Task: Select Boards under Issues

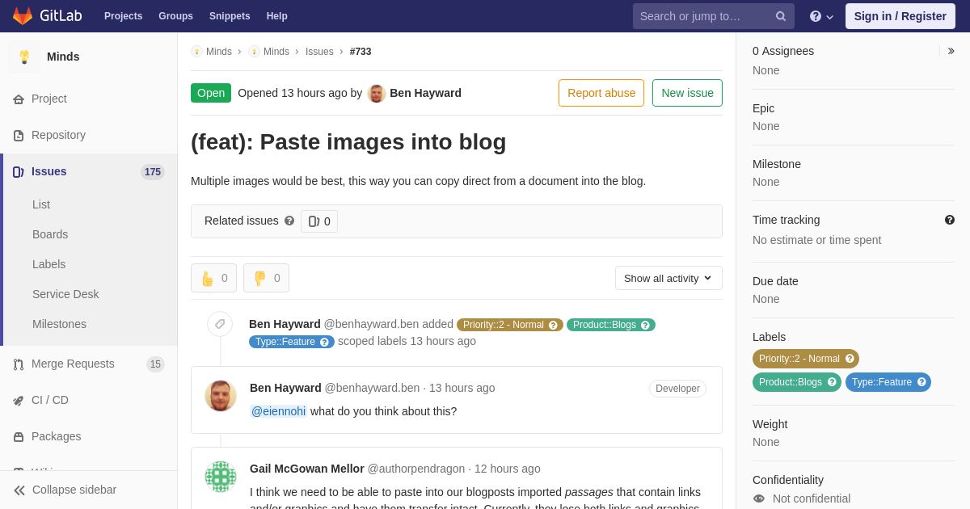Action: (x=50, y=234)
